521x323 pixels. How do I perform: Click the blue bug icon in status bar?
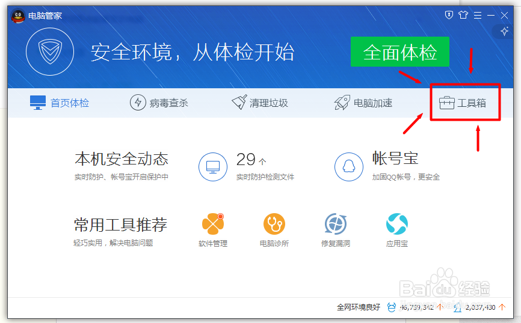point(392,307)
